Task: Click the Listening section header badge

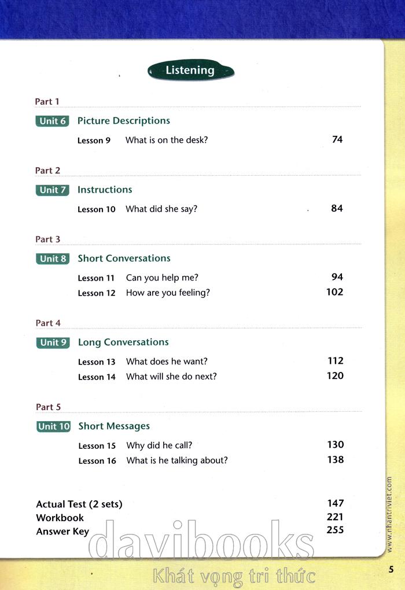Action: pos(190,71)
